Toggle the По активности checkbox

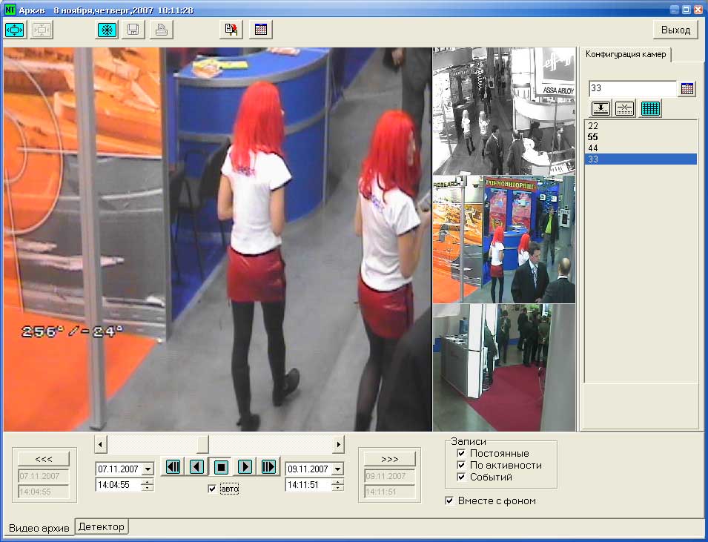tap(461, 465)
